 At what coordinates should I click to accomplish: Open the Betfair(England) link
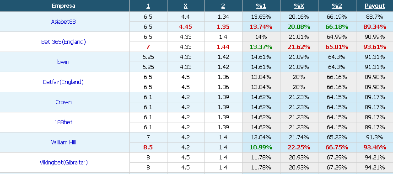point(64,82)
